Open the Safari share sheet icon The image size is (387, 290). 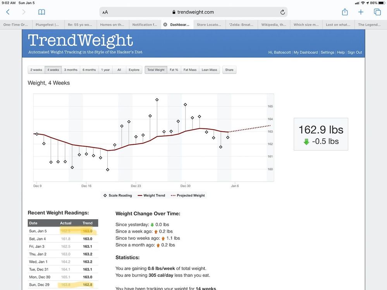tap(344, 12)
